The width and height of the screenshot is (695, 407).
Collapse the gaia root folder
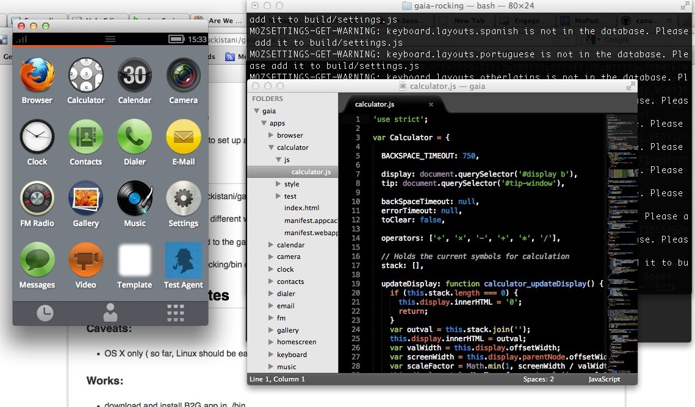pos(257,111)
